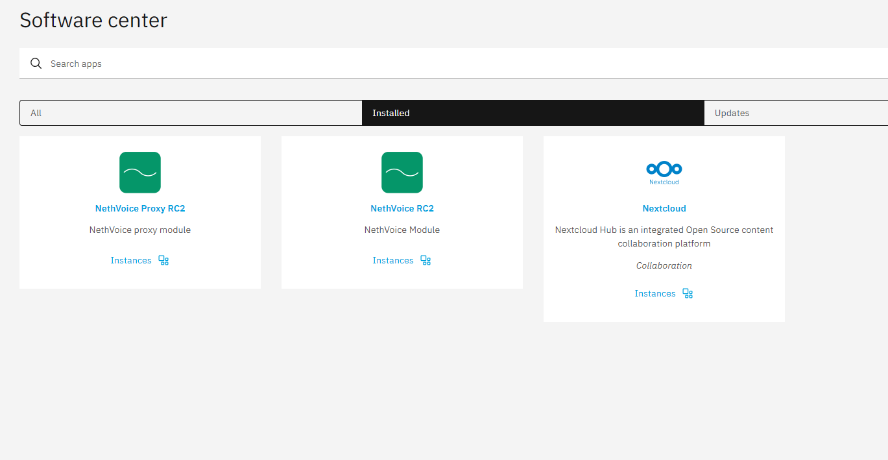The height and width of the screenshot is (460, 888).
Task: Click the 'Collaboration' category label
Action: click(664, 265)
